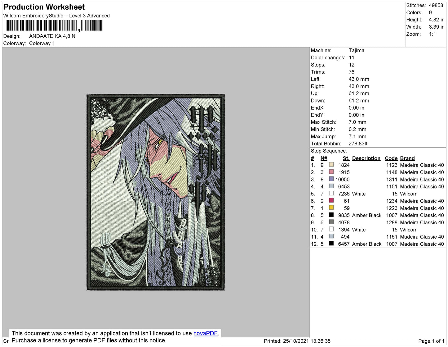Click 'Page 1 of 1' footer text
Image resolution: width=448 pixels, height=347 pixels.
[431, 341]
